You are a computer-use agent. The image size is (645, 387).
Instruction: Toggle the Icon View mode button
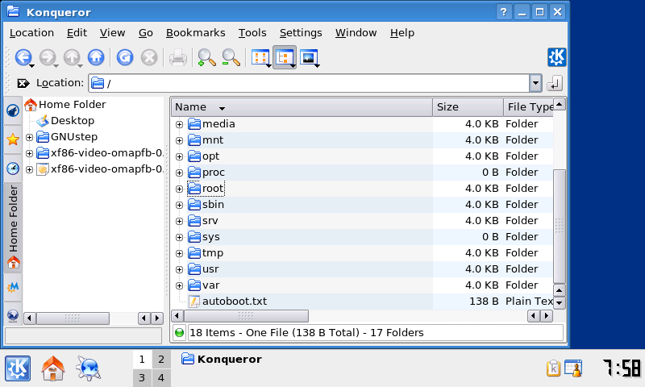[x=260, y=57]
